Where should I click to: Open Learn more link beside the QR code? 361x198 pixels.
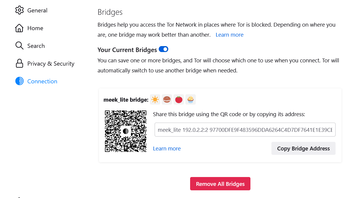tap(167, 149)
